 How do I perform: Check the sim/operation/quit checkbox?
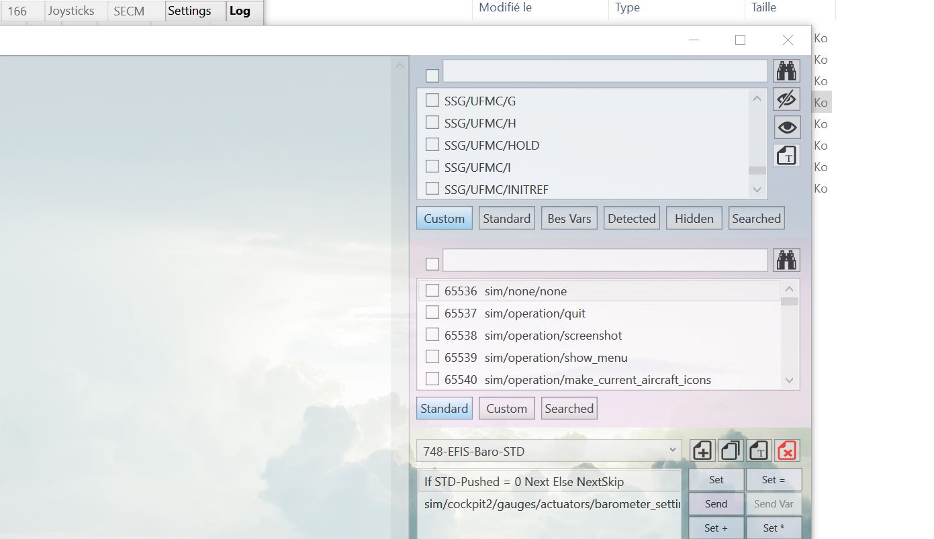pos(432,313)
